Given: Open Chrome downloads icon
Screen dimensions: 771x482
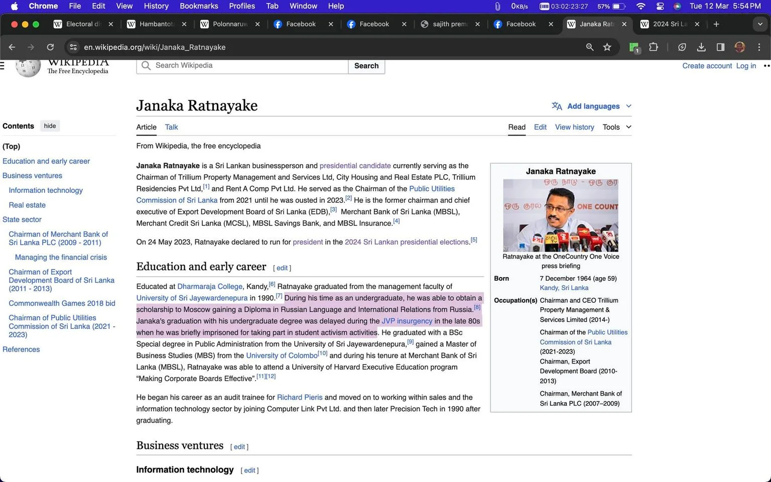Looking at the screenshot, I should [701, 47].
